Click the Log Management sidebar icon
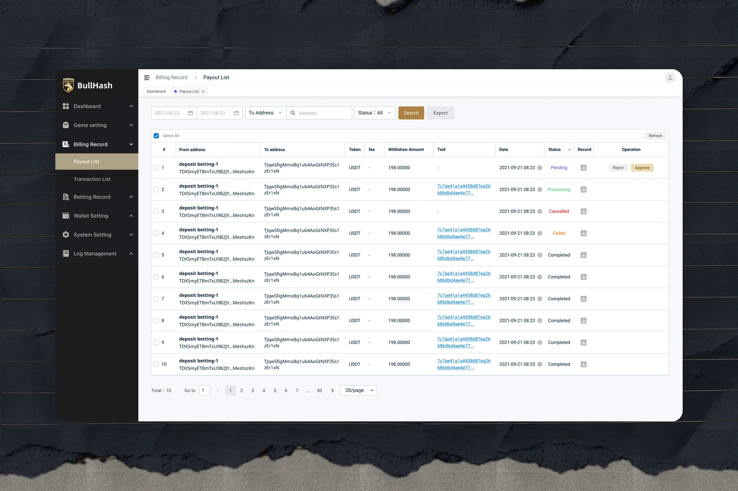 coord(66,254)
